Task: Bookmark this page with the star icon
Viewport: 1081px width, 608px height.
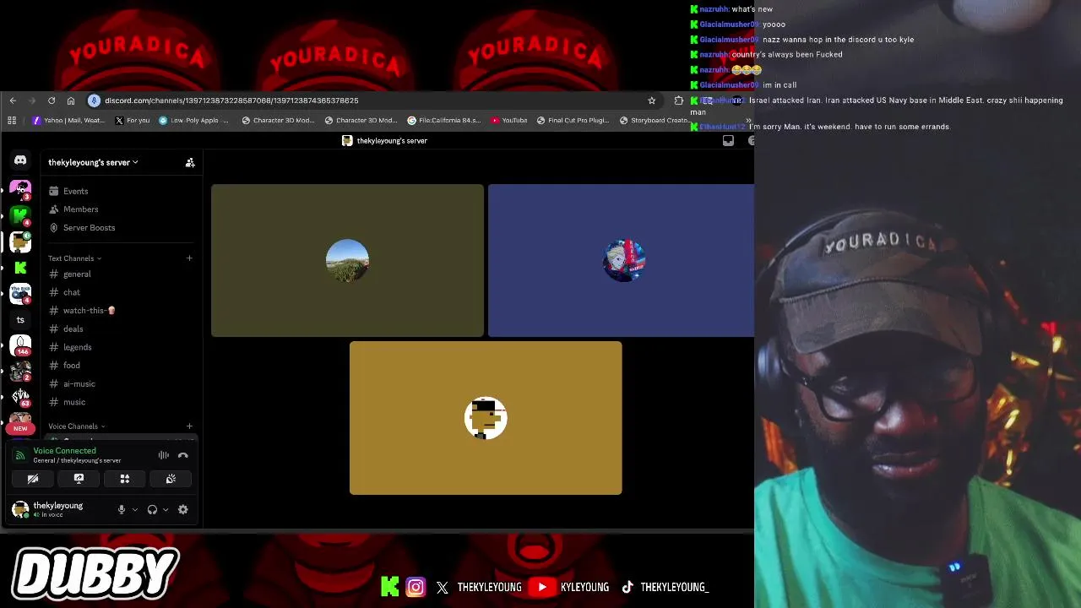Action: tap(652, 100)
